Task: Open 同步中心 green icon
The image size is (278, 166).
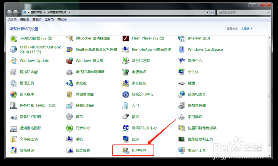Action: [70, 128]
